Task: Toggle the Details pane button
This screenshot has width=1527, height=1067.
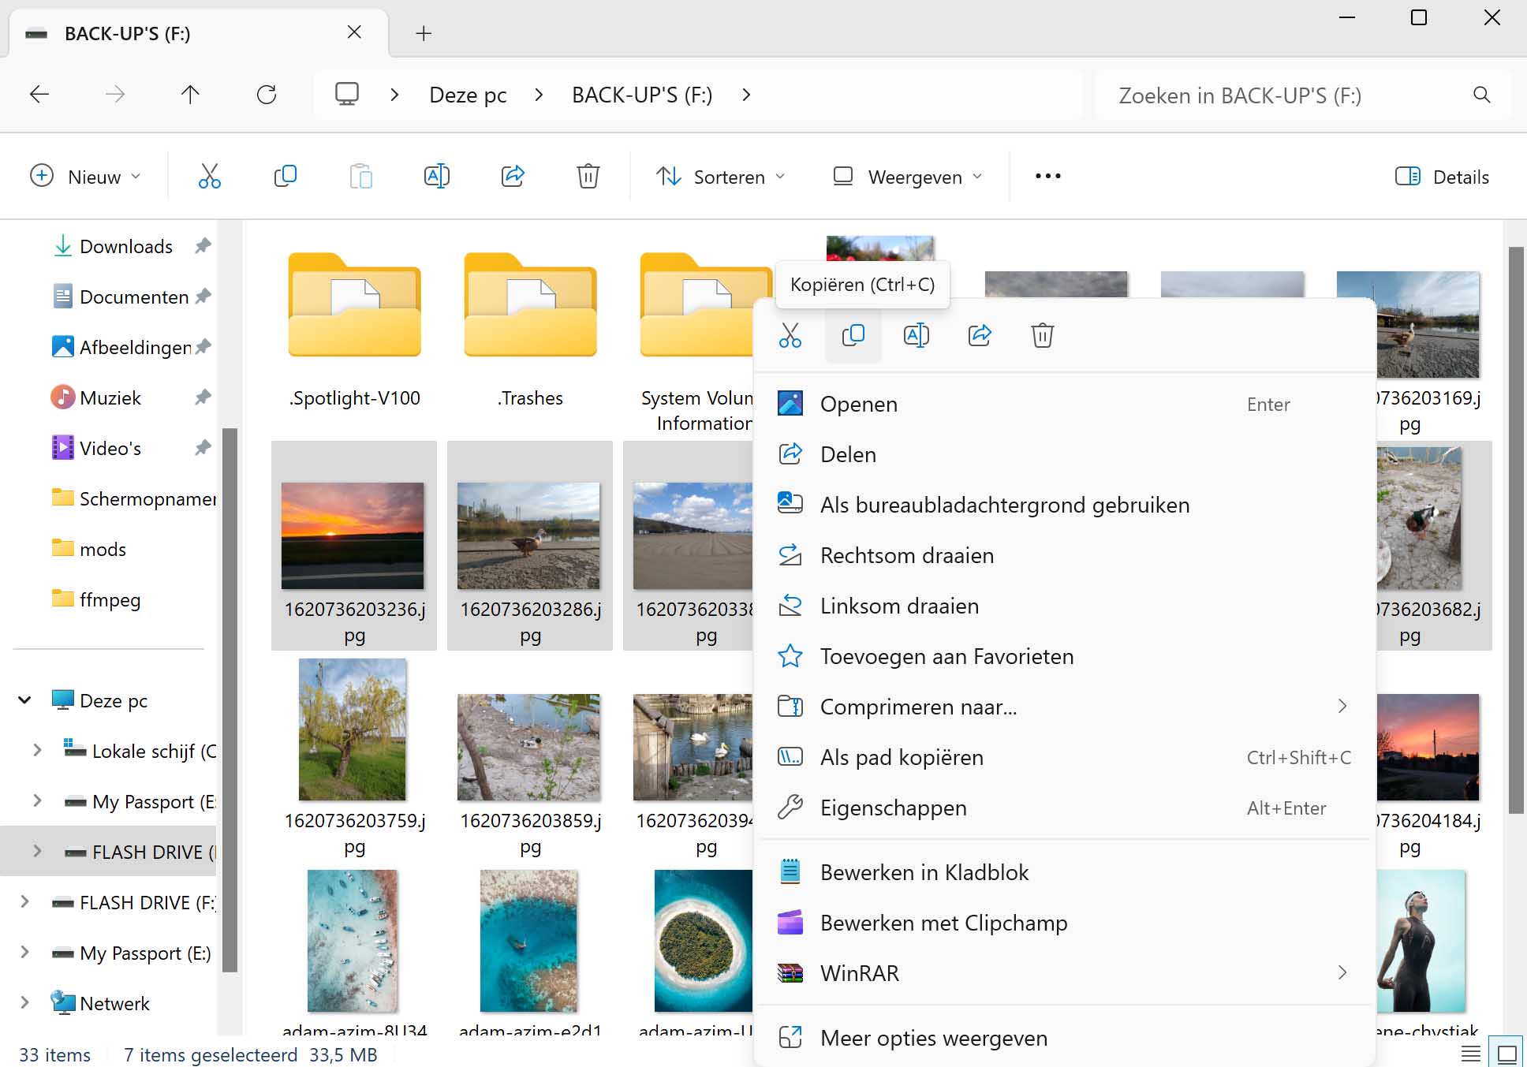Action: tap(1442, 177)
